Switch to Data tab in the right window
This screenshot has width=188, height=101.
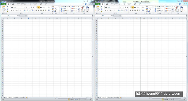(129, 4)
